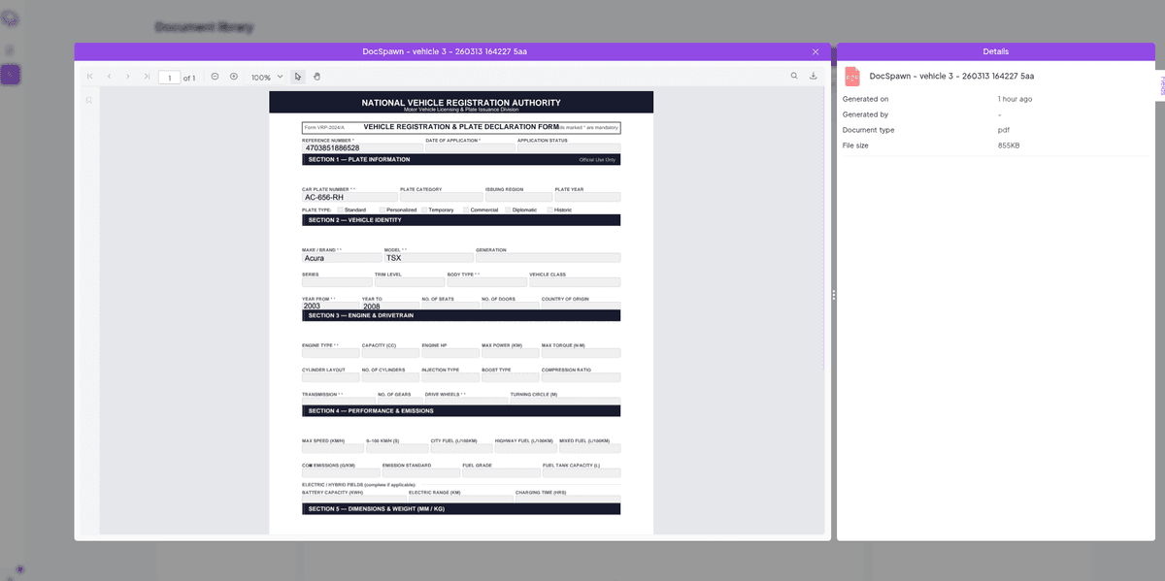Click the red PDF file icon in Details

pyautogui.click(x=852, y=76)
